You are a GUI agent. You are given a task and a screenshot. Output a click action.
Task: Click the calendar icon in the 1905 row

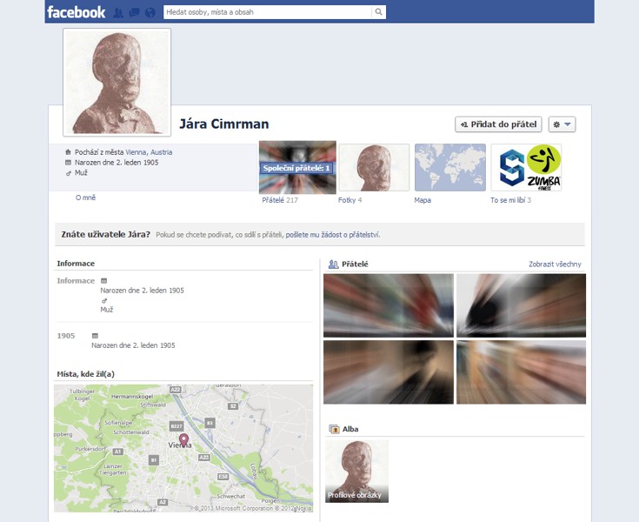(x=95, y=336)
